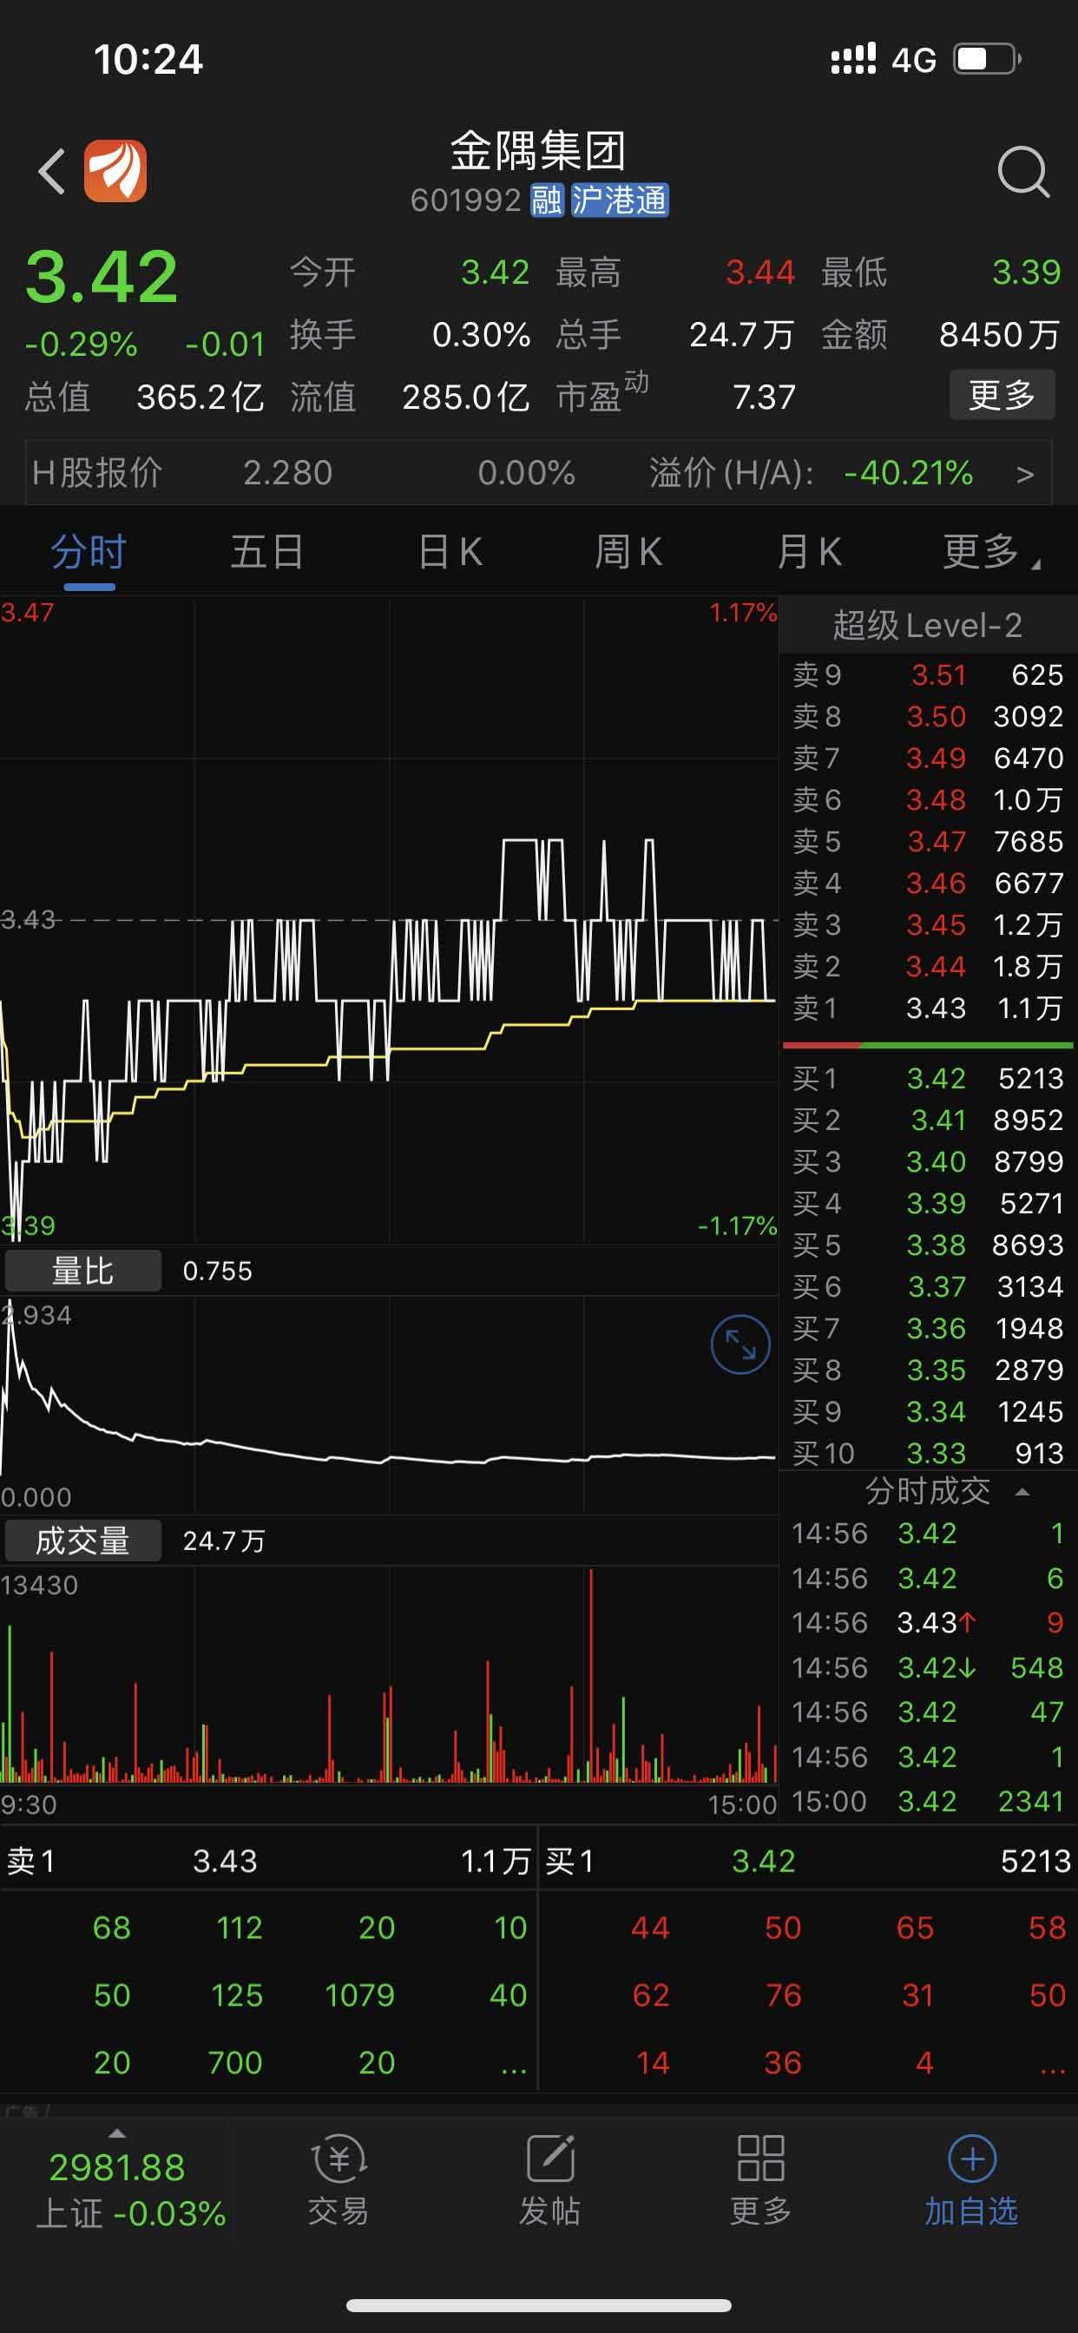
Task: Select sell order 卖6 at 3.48
Action: 928,799
